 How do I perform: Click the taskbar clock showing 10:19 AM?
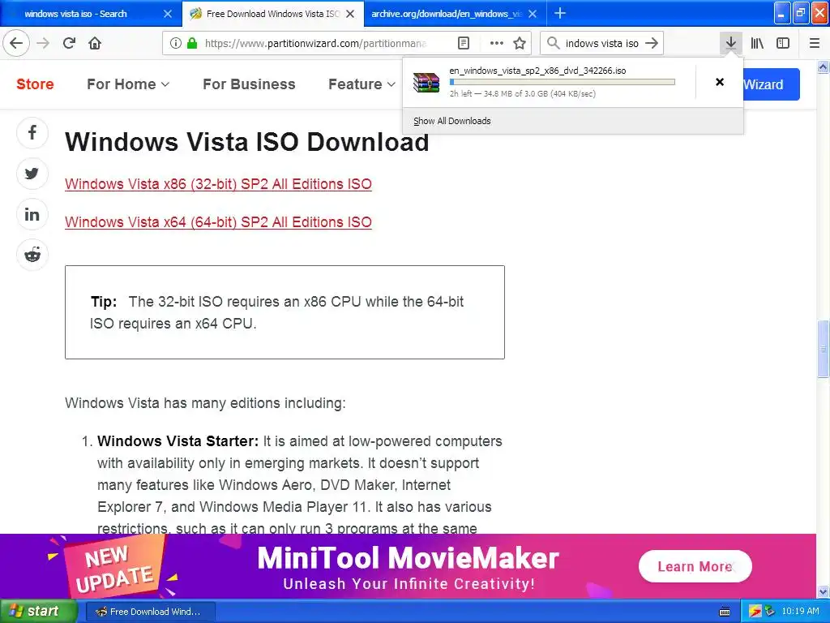click(x=800, y=611)
